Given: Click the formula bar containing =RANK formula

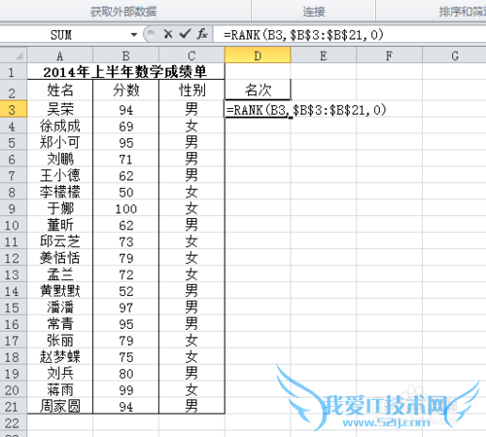Looking at the screenshot, I should tap(349, 34).
